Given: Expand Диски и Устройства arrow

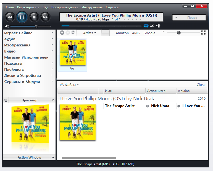Looking at the screenshot, I should [x=52, y=75].
